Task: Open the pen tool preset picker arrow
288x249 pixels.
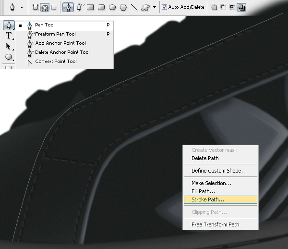Action: [22, 8]
